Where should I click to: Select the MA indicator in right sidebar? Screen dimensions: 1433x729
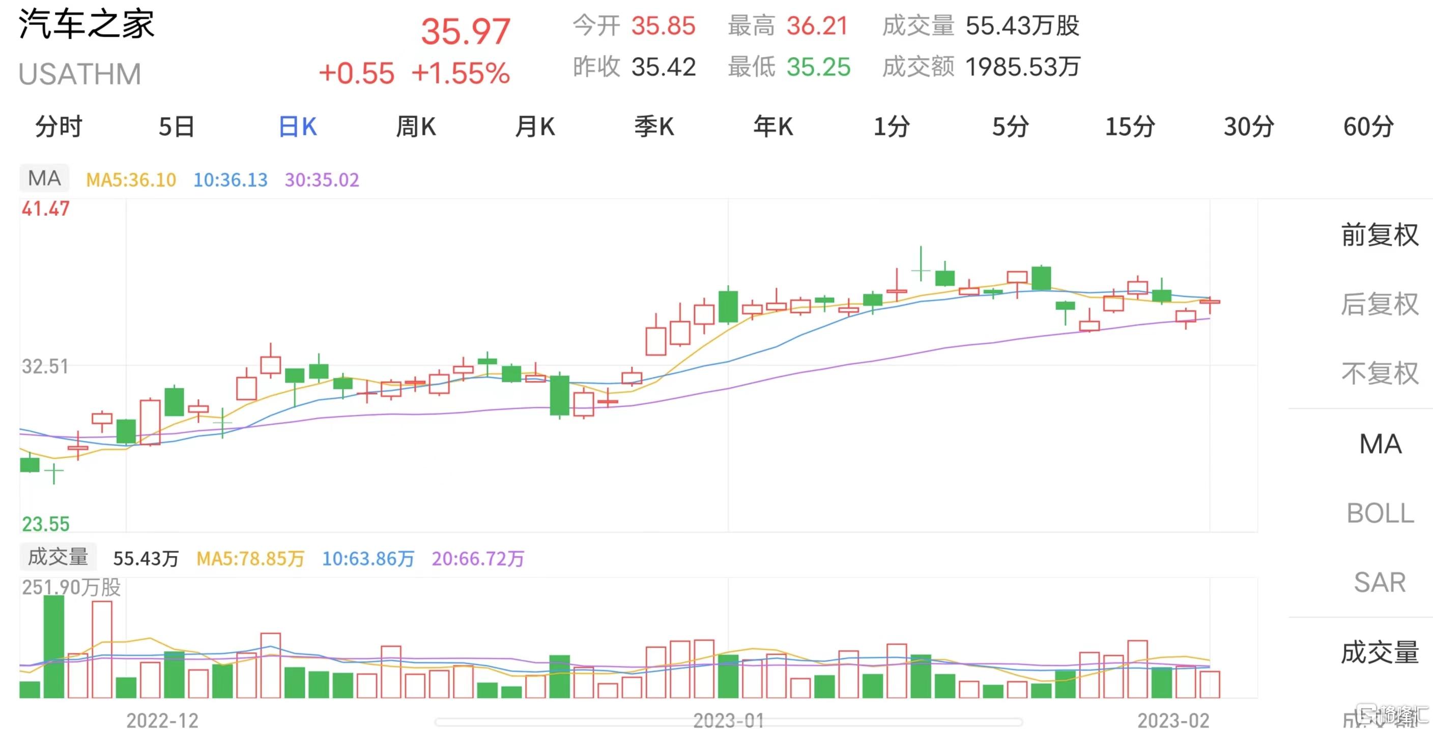coord(1380,444)
